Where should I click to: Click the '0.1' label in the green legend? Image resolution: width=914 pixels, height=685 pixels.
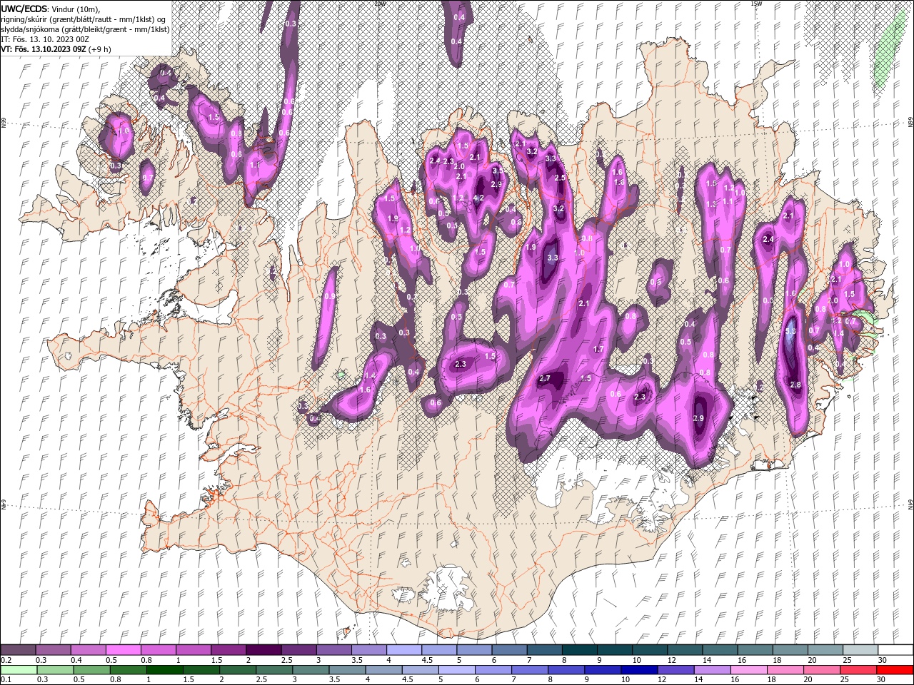(x=6, y=680)
